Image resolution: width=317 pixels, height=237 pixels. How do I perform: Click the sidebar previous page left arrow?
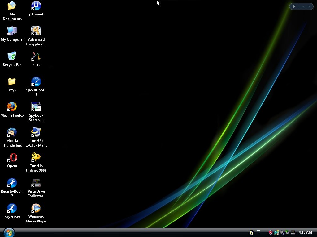pos(303,6)
